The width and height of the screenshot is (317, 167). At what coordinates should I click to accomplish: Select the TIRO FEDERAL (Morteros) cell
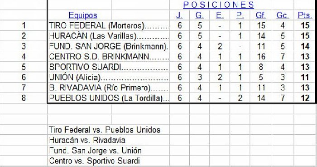click(109, 25)
